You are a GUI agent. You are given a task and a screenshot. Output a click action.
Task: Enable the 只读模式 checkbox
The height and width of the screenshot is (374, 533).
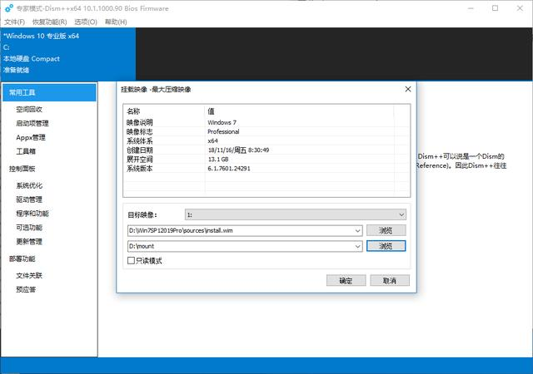[132, 261]
